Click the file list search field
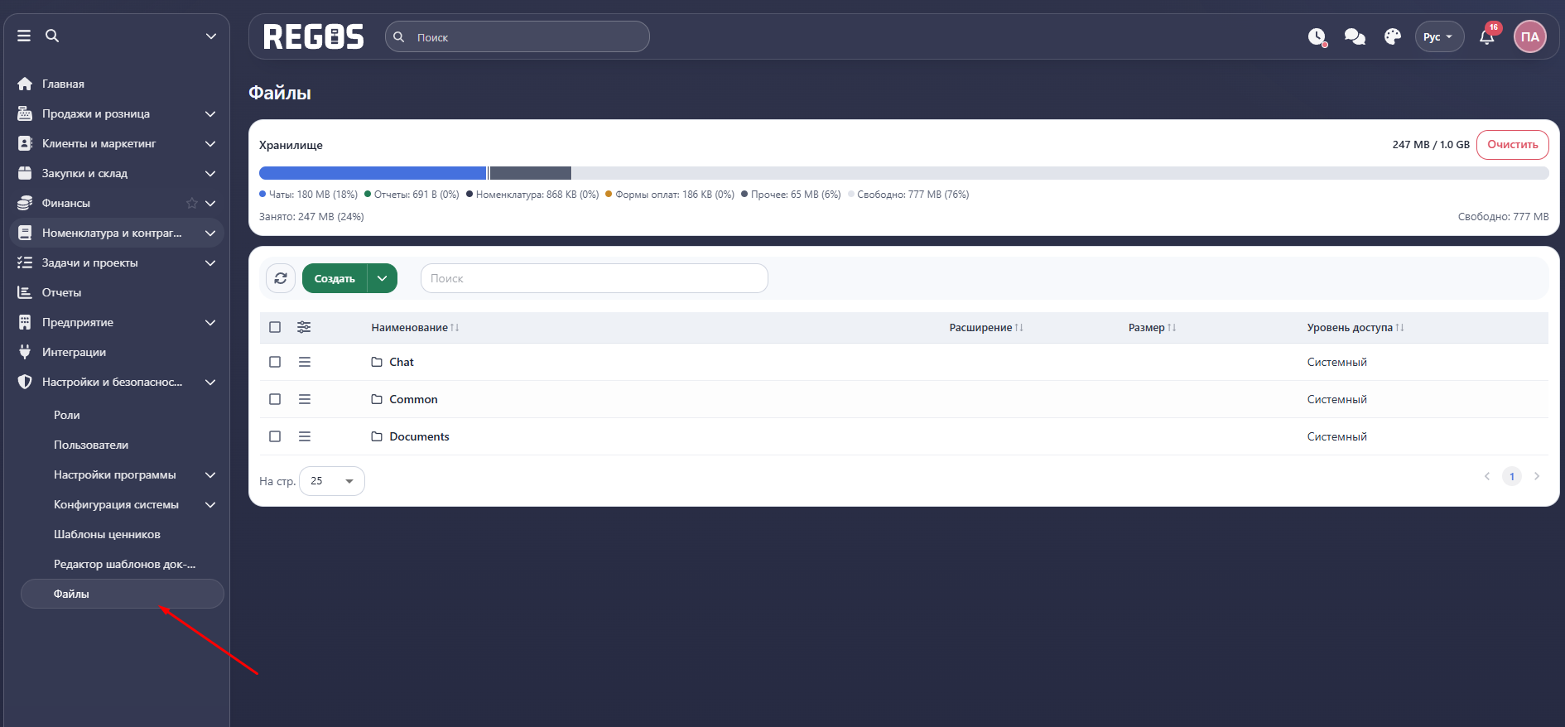 [594, 278]
